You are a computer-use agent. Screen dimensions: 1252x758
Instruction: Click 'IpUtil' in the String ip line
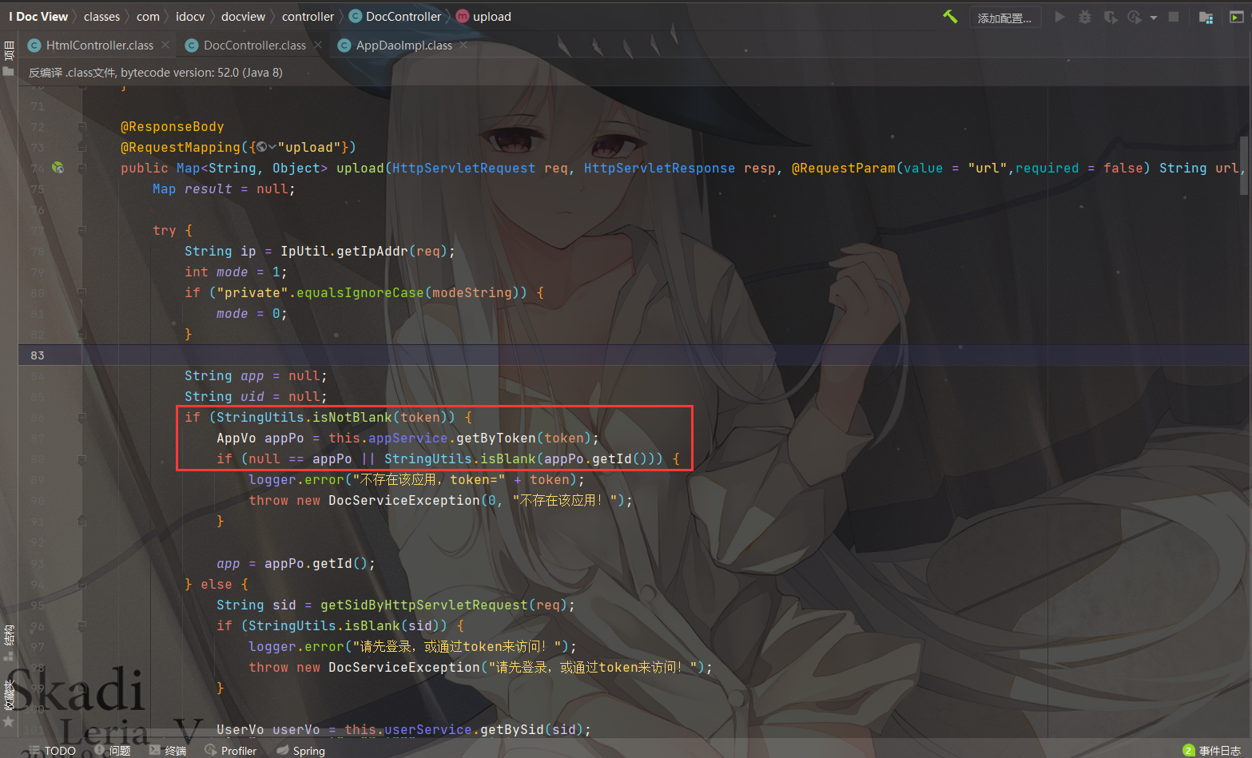click(x=304, y=251)
